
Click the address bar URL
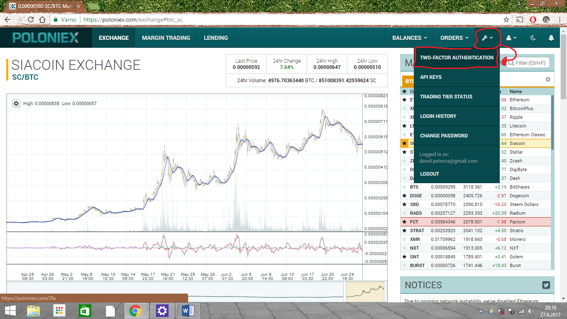coord(133,20)
